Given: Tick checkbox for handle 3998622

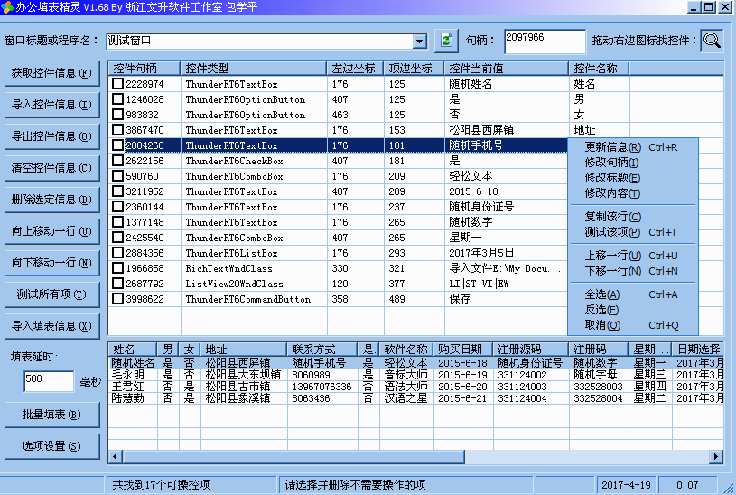Looking at the screenshot, I should 117,299.
